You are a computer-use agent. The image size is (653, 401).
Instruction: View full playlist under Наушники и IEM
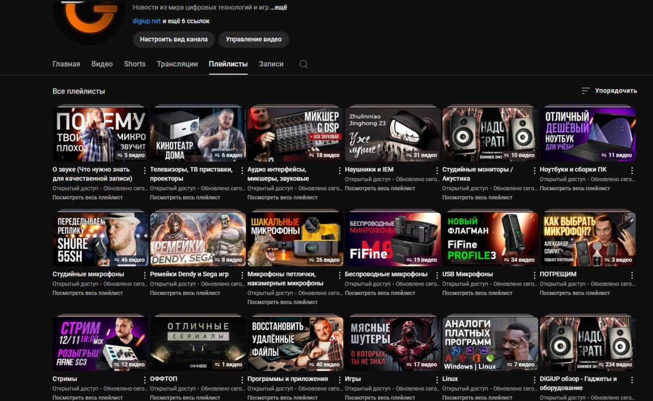coord(380,188)
